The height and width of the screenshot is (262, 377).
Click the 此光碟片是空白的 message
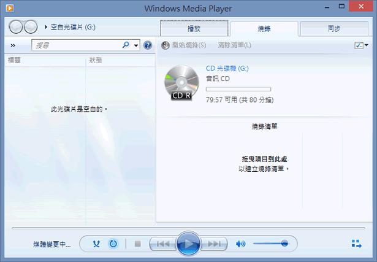(79, 109)
